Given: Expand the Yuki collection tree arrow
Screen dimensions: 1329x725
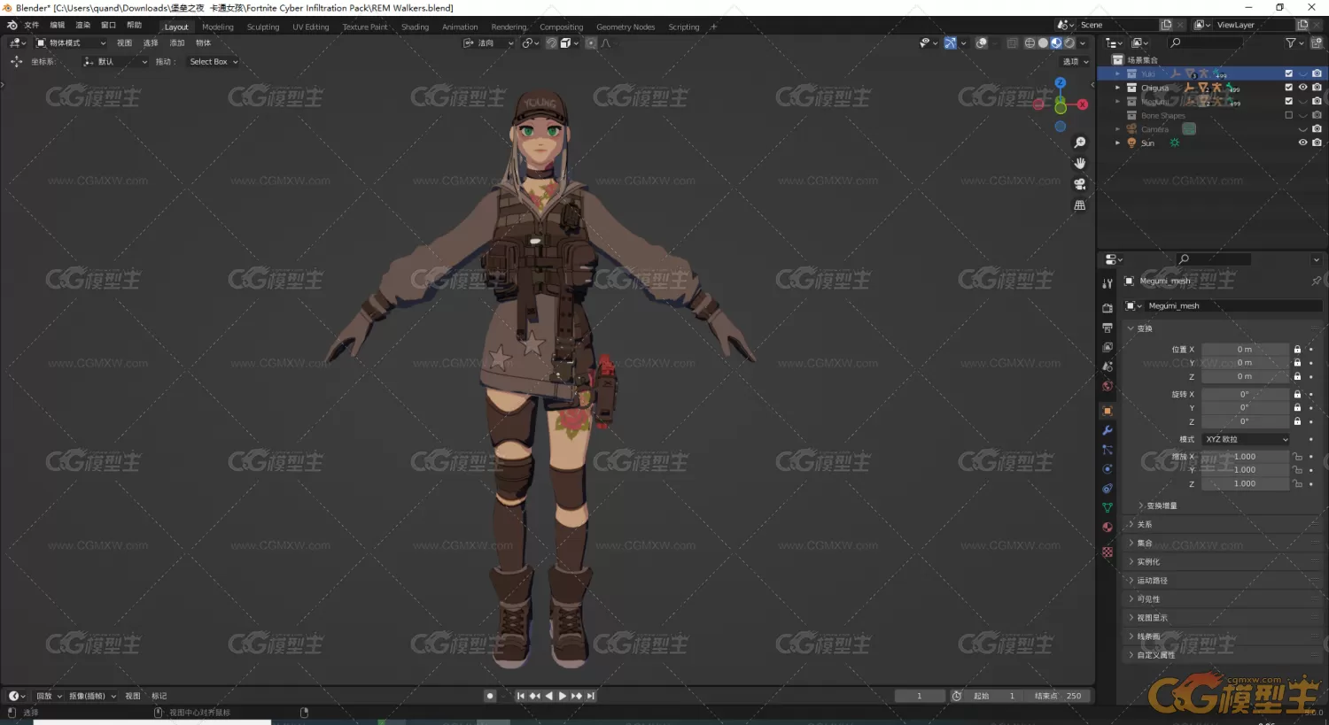Looking at the screenshot, I should [x=1117, y=74].
